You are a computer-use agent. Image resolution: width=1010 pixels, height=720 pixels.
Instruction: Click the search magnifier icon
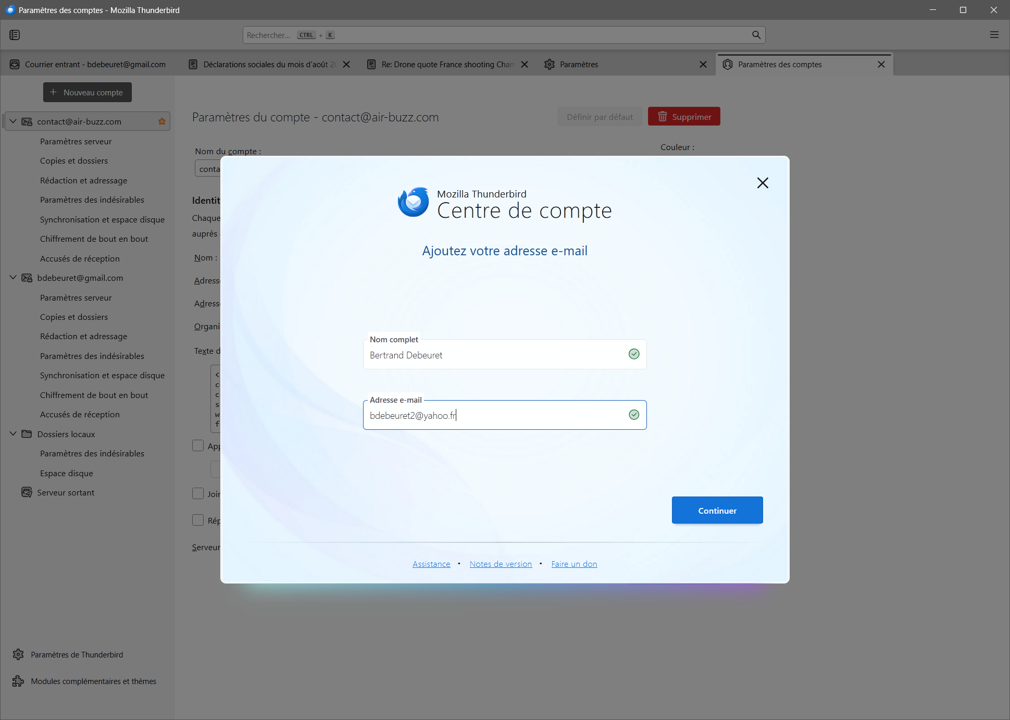[x=756, y=35]
